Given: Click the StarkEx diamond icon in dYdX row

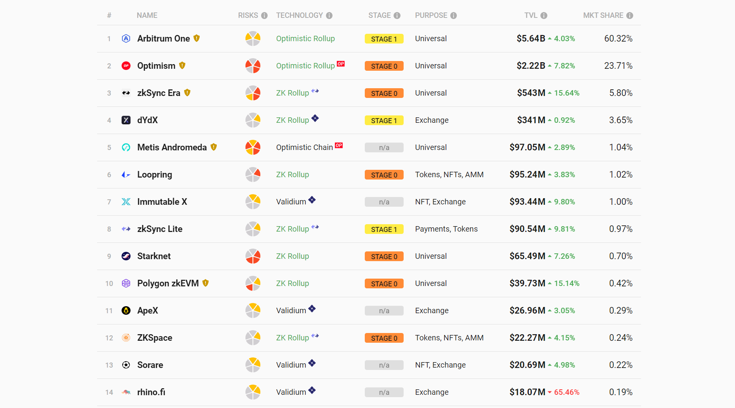Looking at the screenshot, I should click(x=315, y=118).
